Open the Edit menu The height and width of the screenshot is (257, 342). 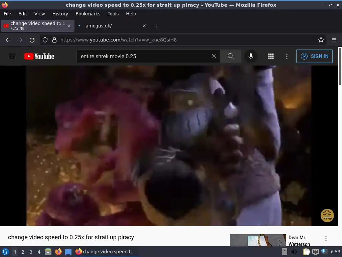[23, 14]
